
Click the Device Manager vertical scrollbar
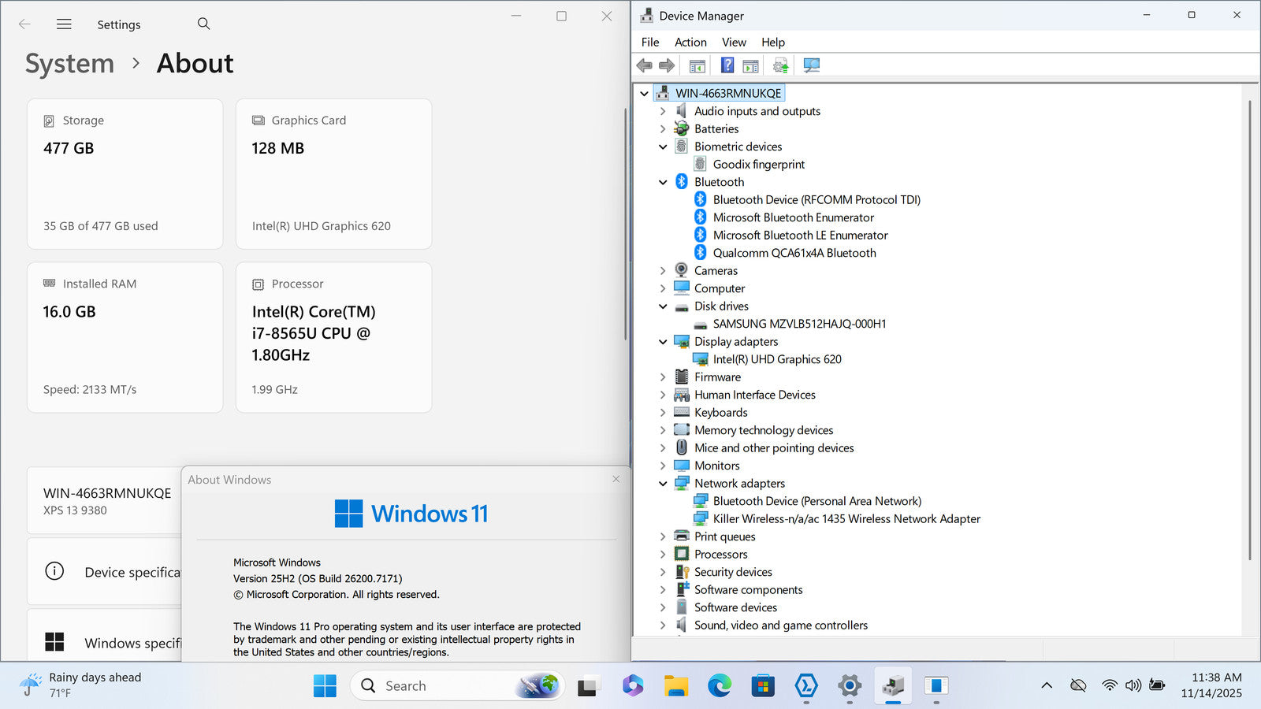(x=1250, y=331)
